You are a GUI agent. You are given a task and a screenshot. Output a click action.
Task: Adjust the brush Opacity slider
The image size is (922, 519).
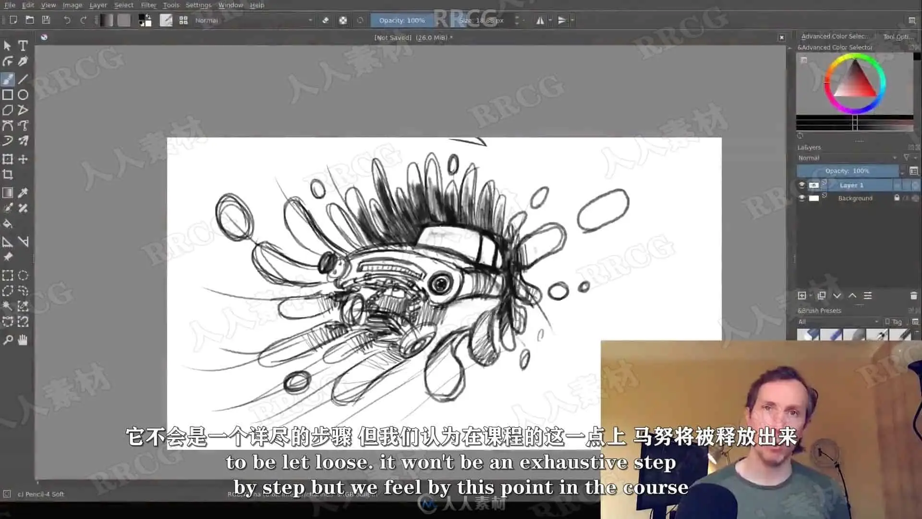click(x=401, y=20)
